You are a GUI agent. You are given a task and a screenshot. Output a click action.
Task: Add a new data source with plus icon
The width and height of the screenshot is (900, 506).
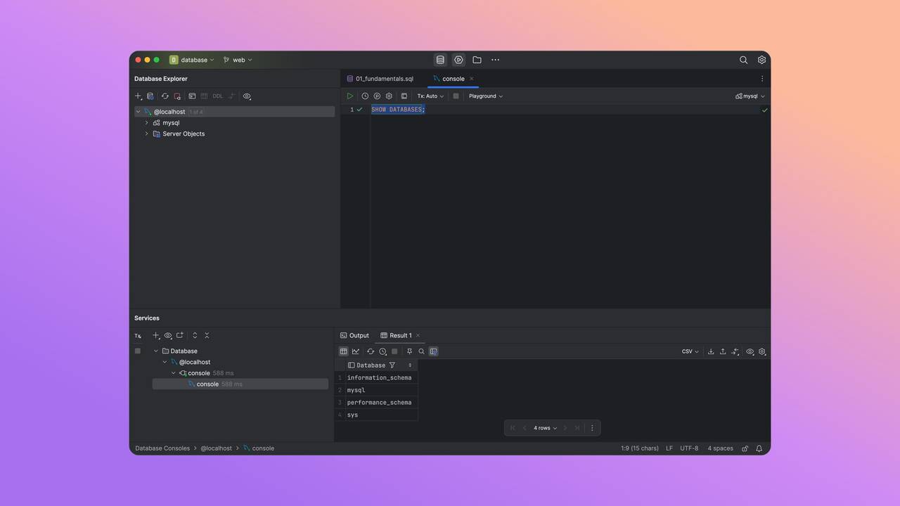[139, 96]
